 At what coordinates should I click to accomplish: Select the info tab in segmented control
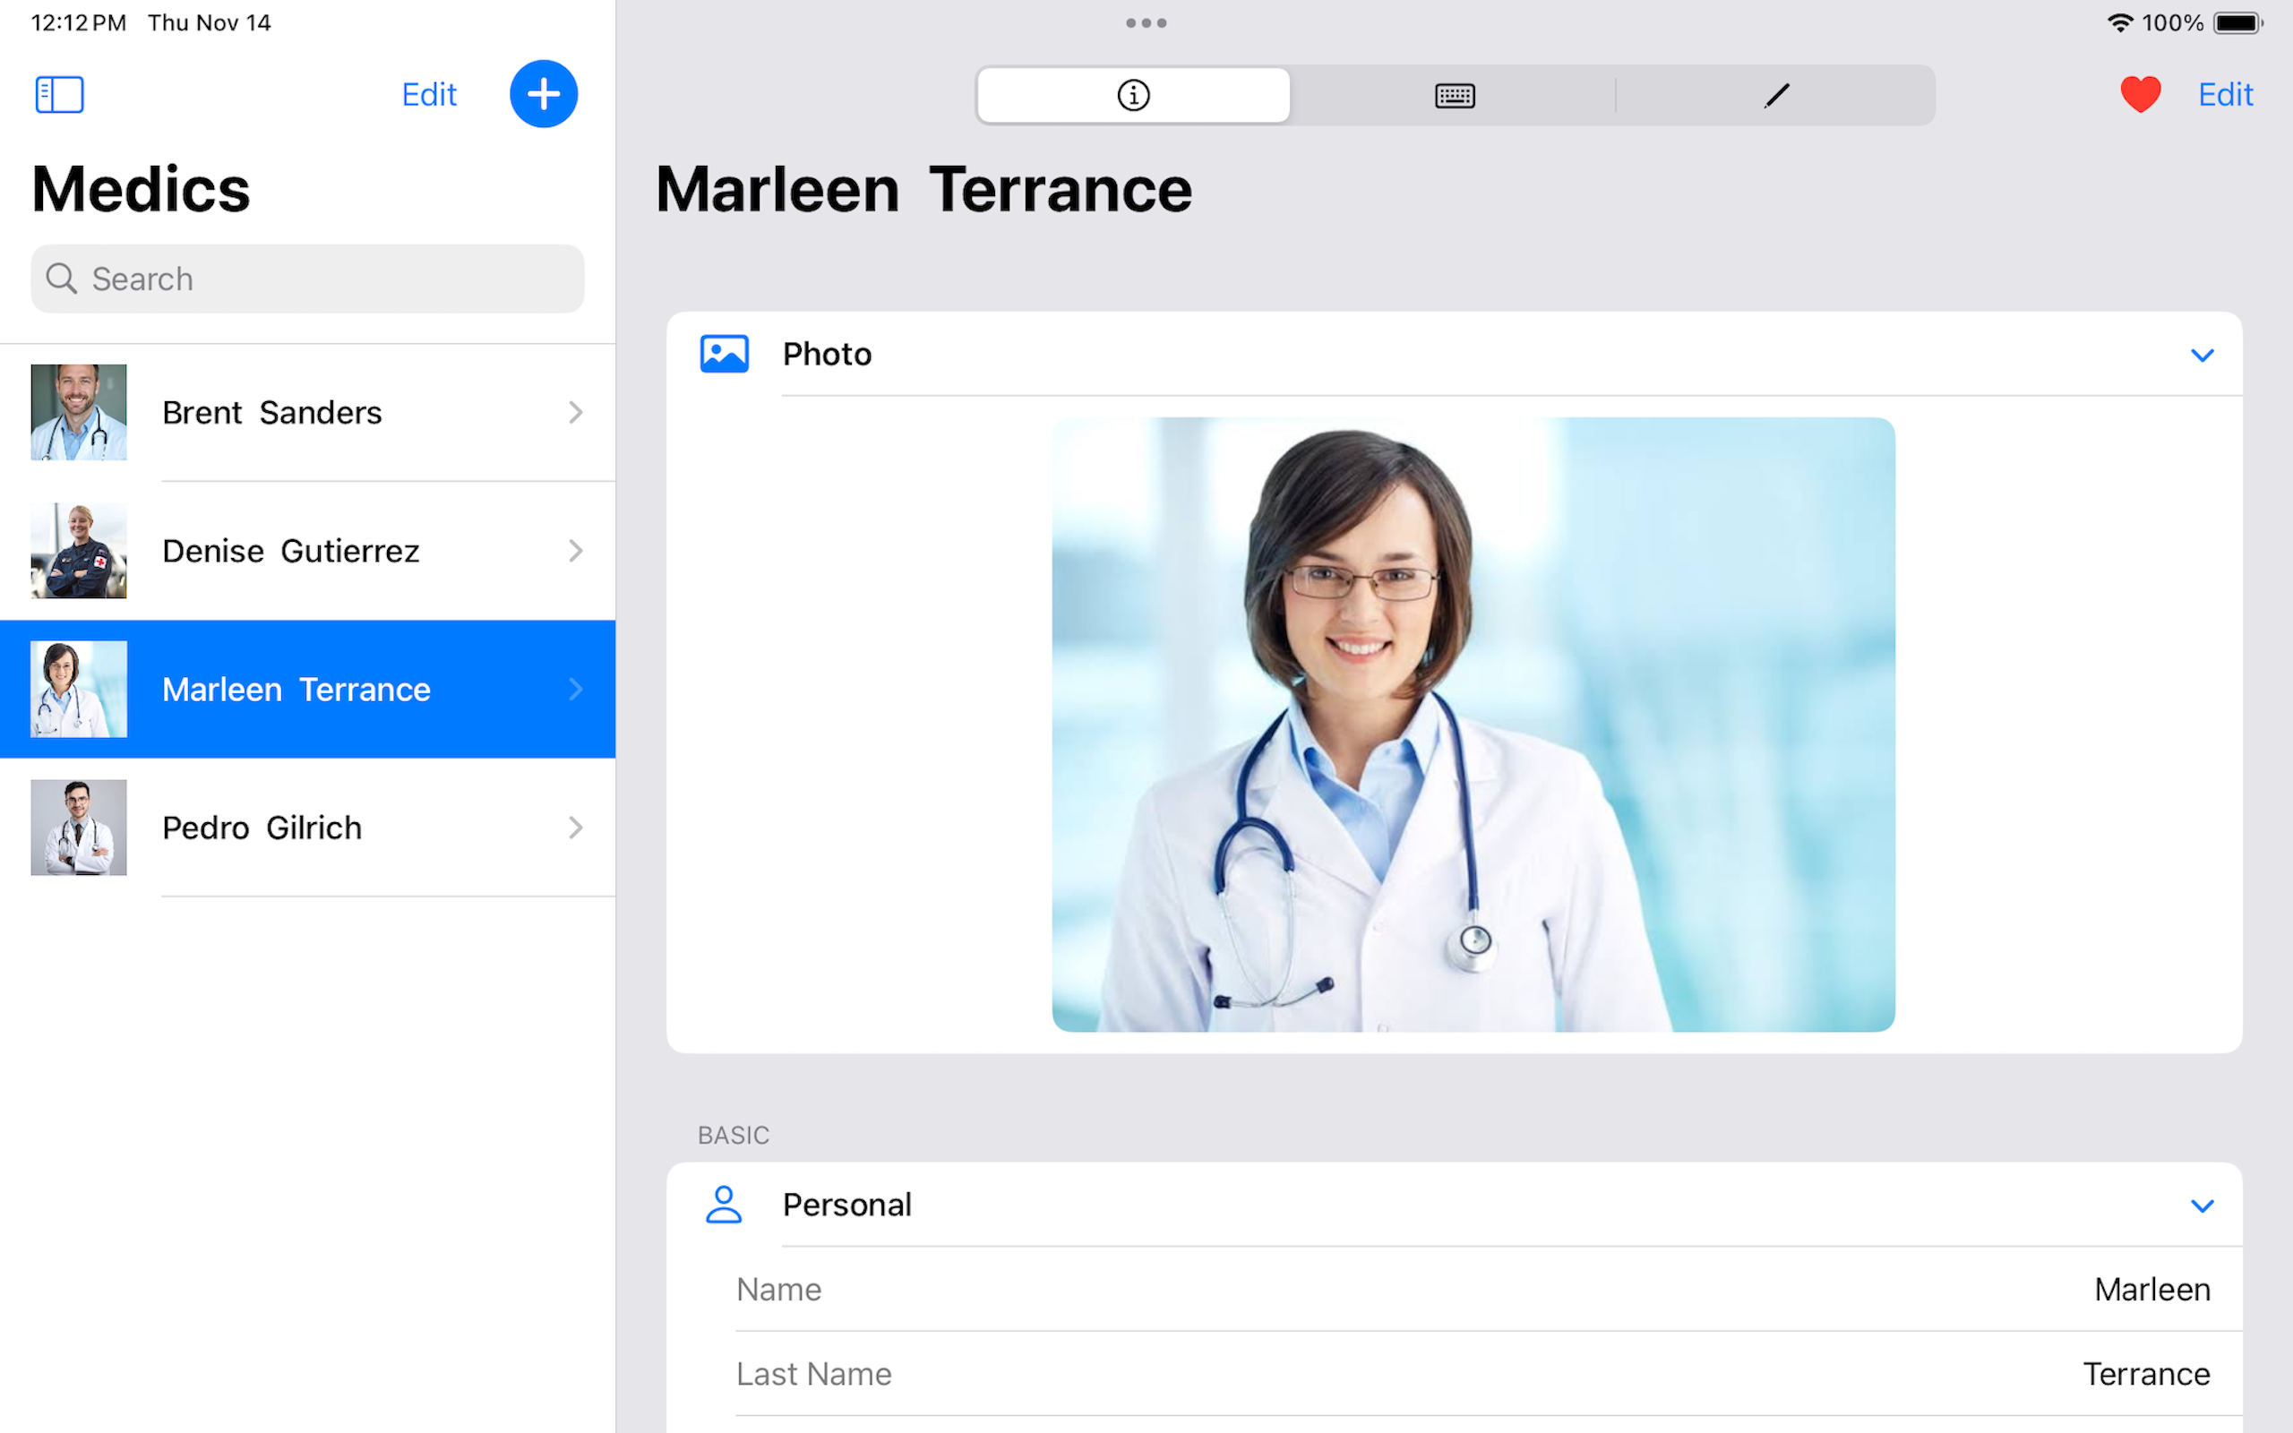(1133, 95)
